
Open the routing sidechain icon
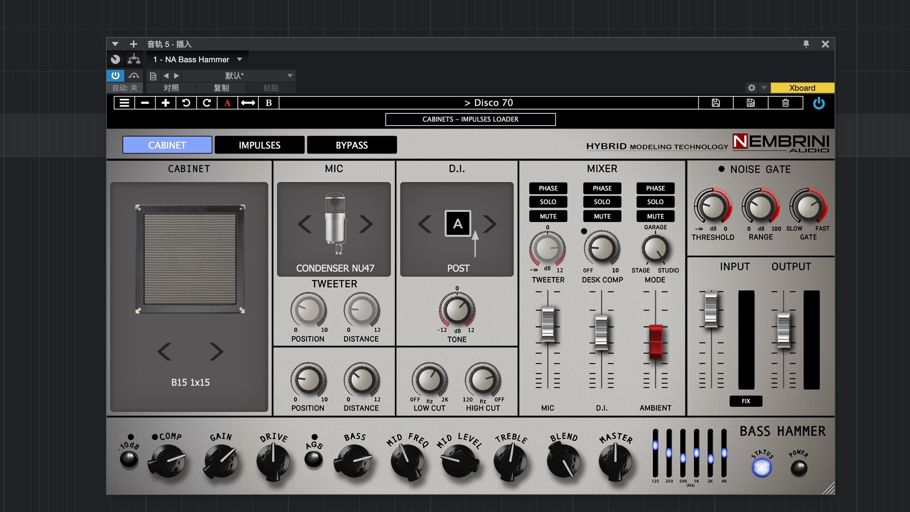134,59
